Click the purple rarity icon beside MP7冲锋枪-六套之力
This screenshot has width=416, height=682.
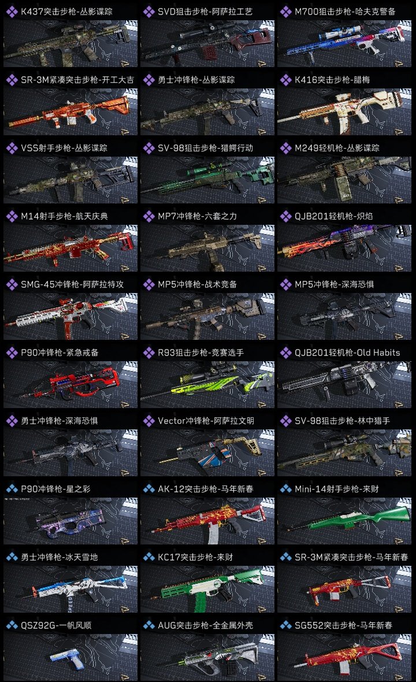click(x=148, y=216)
